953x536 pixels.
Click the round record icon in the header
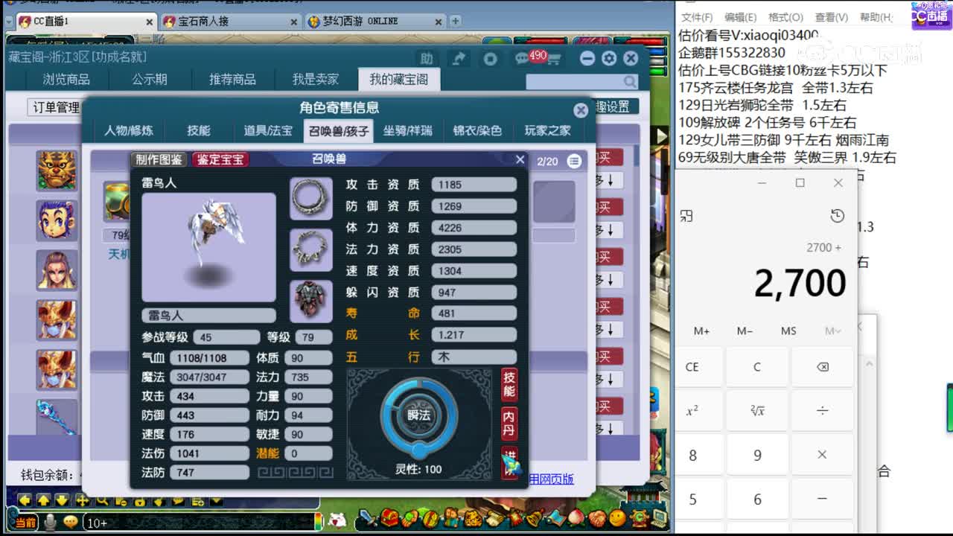coord(490,58)
